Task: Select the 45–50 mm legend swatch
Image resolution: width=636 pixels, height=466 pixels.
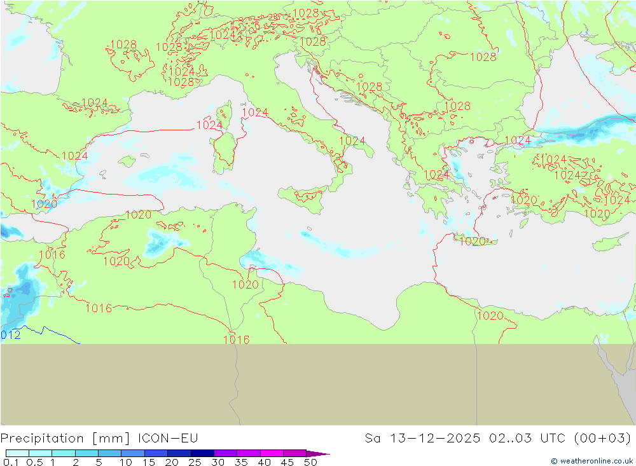Action: point(295,453)
